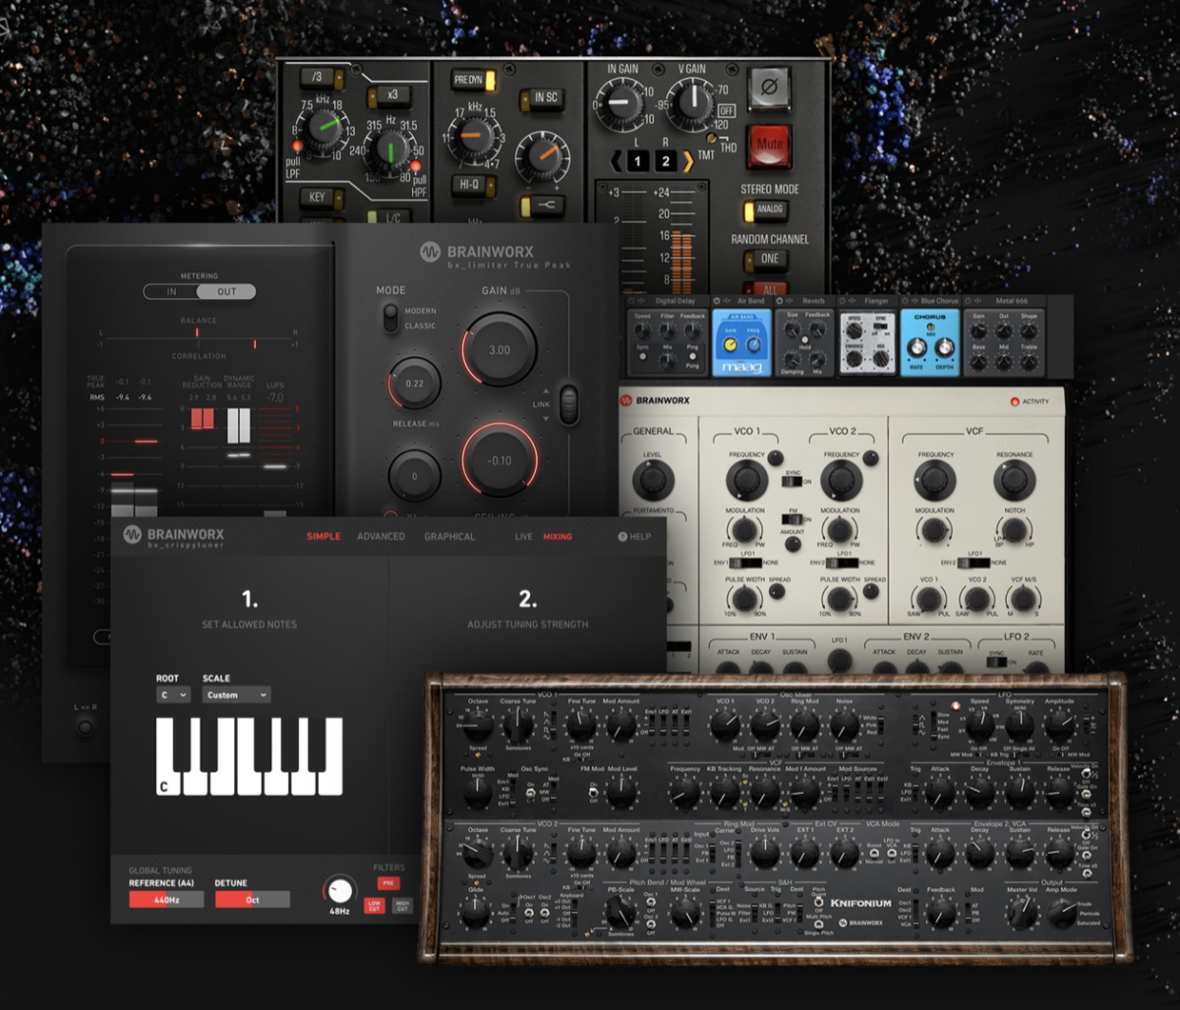Click the CEILING knob showing -0.10
1180x1010 pixels.
click(x=500, y=460)
